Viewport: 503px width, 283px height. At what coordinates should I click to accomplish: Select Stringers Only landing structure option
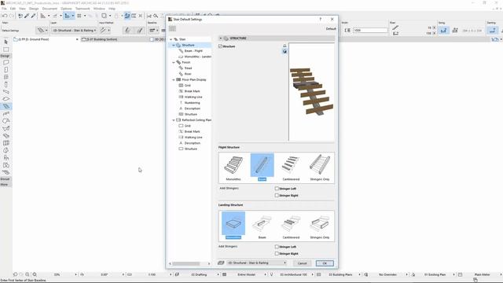coord(320,226)
